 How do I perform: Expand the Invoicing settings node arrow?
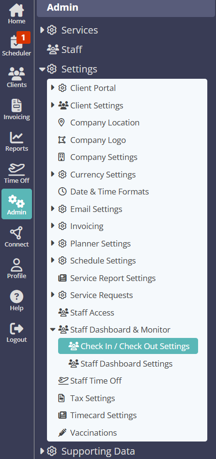53,226
